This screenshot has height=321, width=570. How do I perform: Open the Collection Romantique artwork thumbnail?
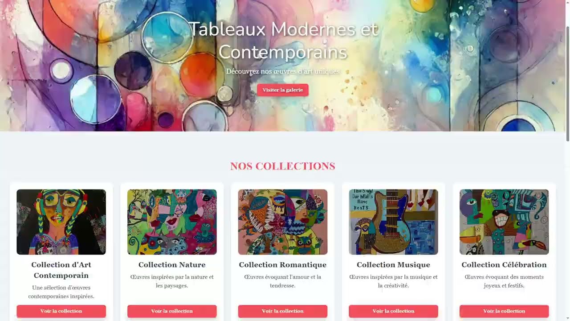point(283,222)
